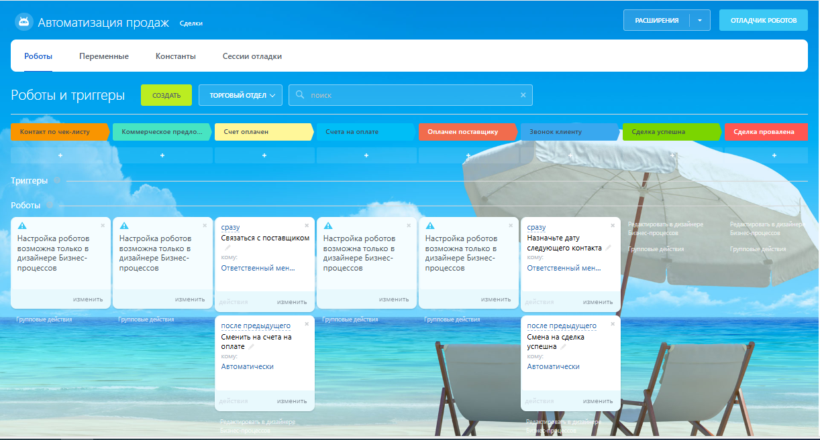Select the Оплачен поставщику stage header
820x440 pixels.
[x=468, y=132]
